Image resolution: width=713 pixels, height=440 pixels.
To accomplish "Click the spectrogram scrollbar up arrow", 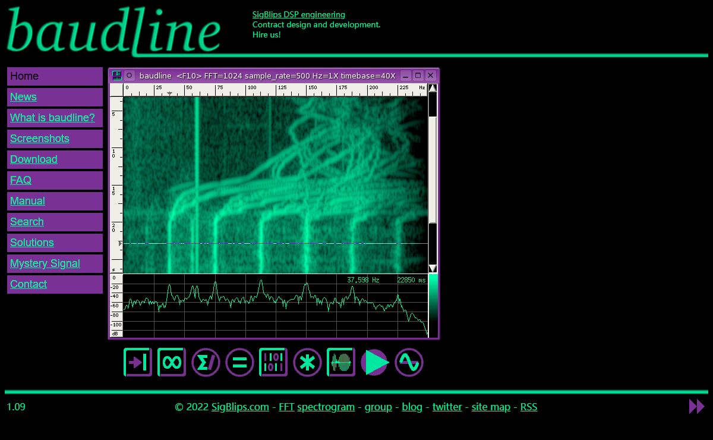I will tap(433, 88).
